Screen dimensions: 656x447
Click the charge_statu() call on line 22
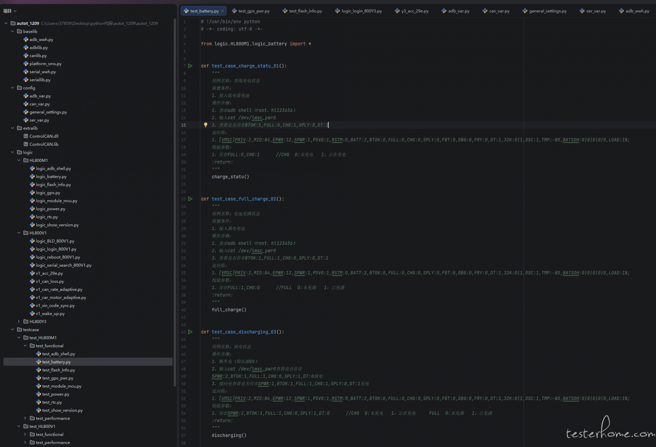click(x=230, y=177)
